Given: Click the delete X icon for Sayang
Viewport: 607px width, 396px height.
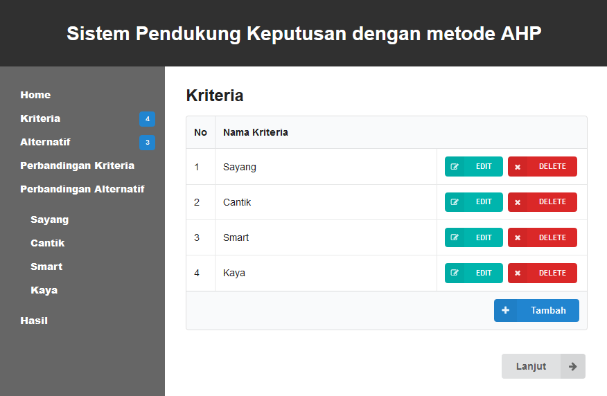Looking at the screenshot, I should (518, 167).
